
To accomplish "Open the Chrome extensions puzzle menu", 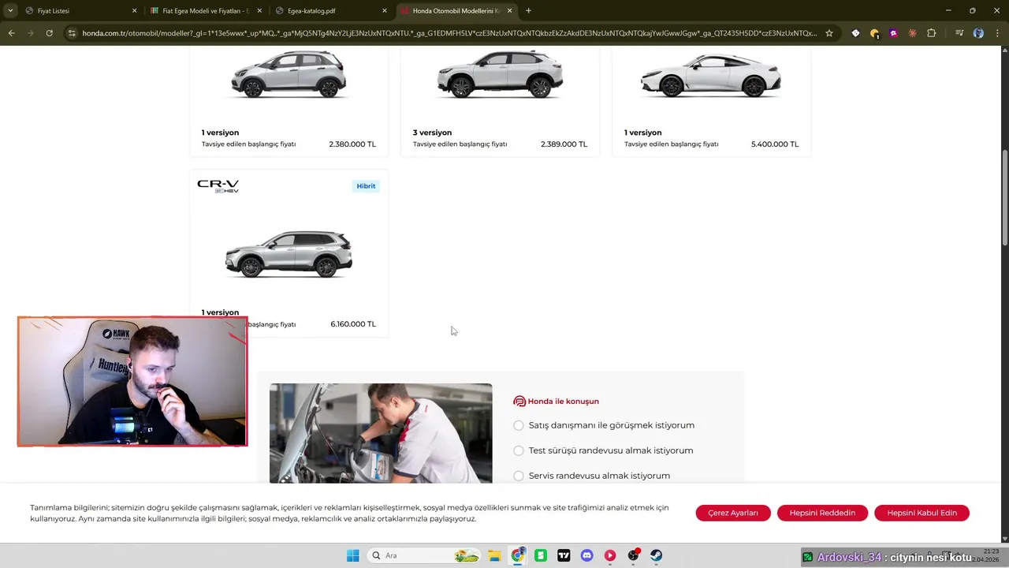I will (931, 33).
